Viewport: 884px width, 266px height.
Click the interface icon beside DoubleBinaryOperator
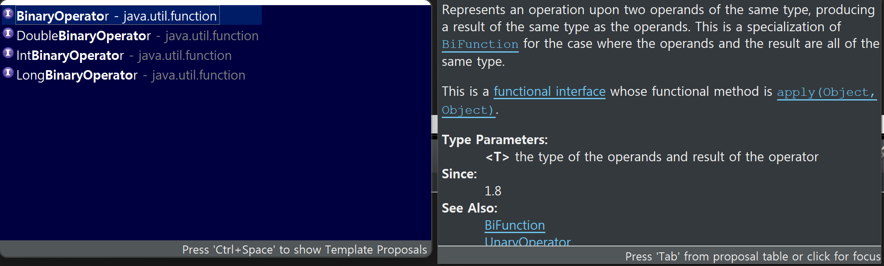pyautogui.click(x=8, y=33)
